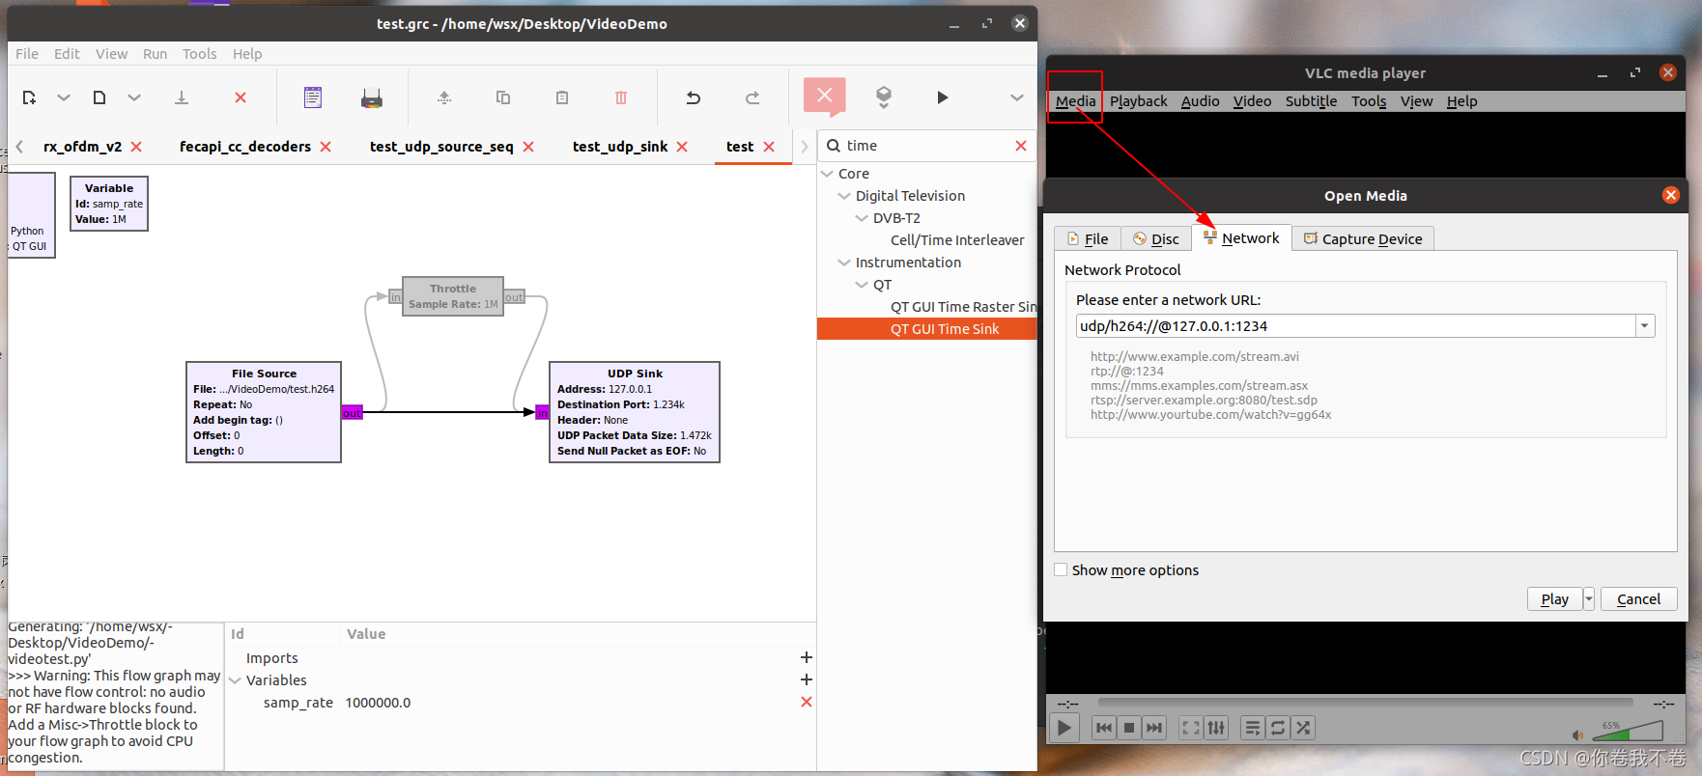1702x776 pixels.
Task: Clear the 'time' block search text
Action: click(1021, 146)
